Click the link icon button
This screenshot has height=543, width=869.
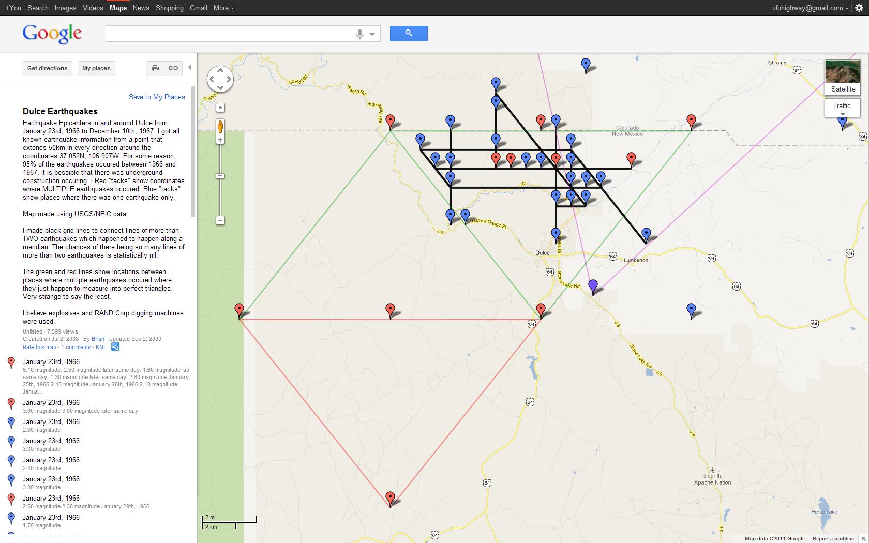(x=173, y=68)
